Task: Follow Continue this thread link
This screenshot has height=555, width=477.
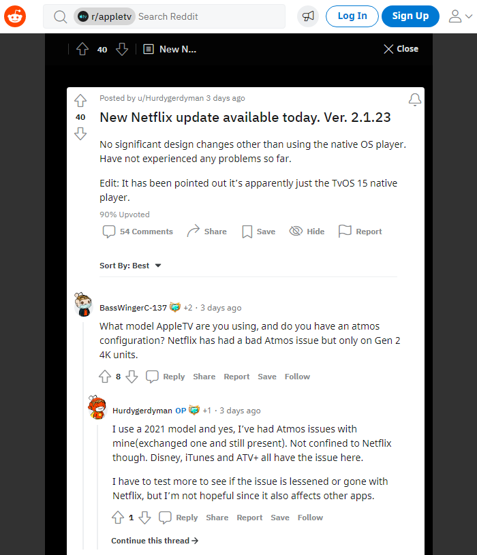Action: click(155, 541)
